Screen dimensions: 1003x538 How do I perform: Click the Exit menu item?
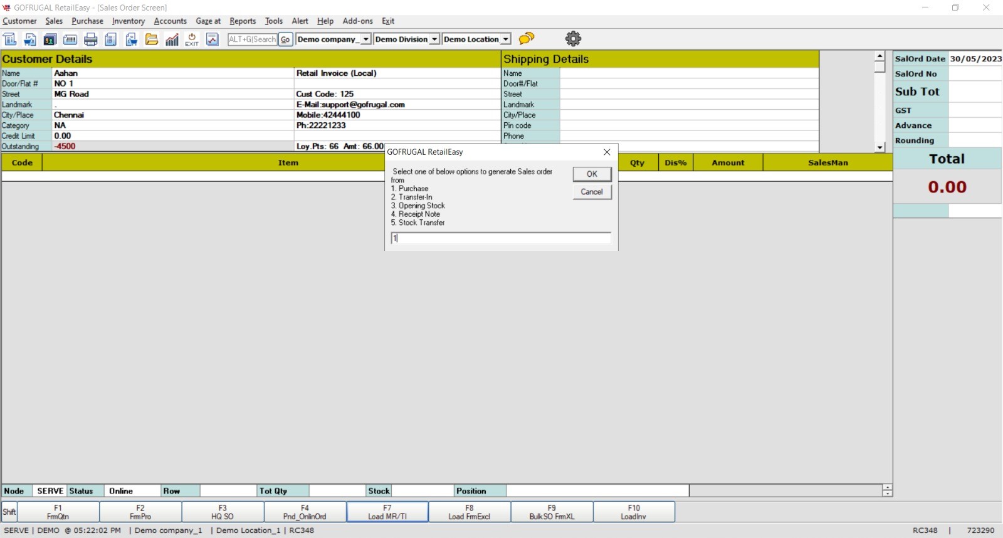388,21
